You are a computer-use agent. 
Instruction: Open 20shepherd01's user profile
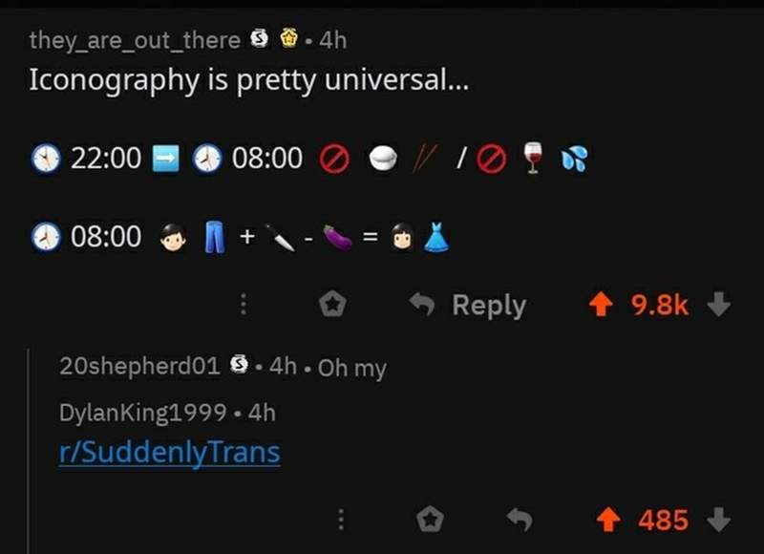139,366
